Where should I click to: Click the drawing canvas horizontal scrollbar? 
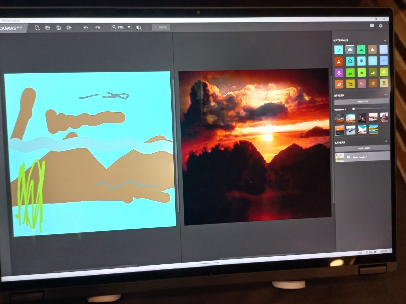tap(95, 269)
